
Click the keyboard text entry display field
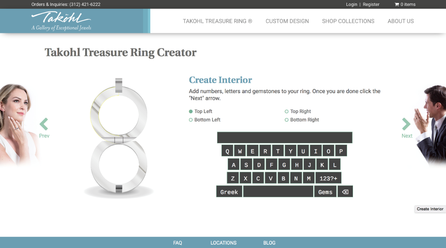pos(285,137)
